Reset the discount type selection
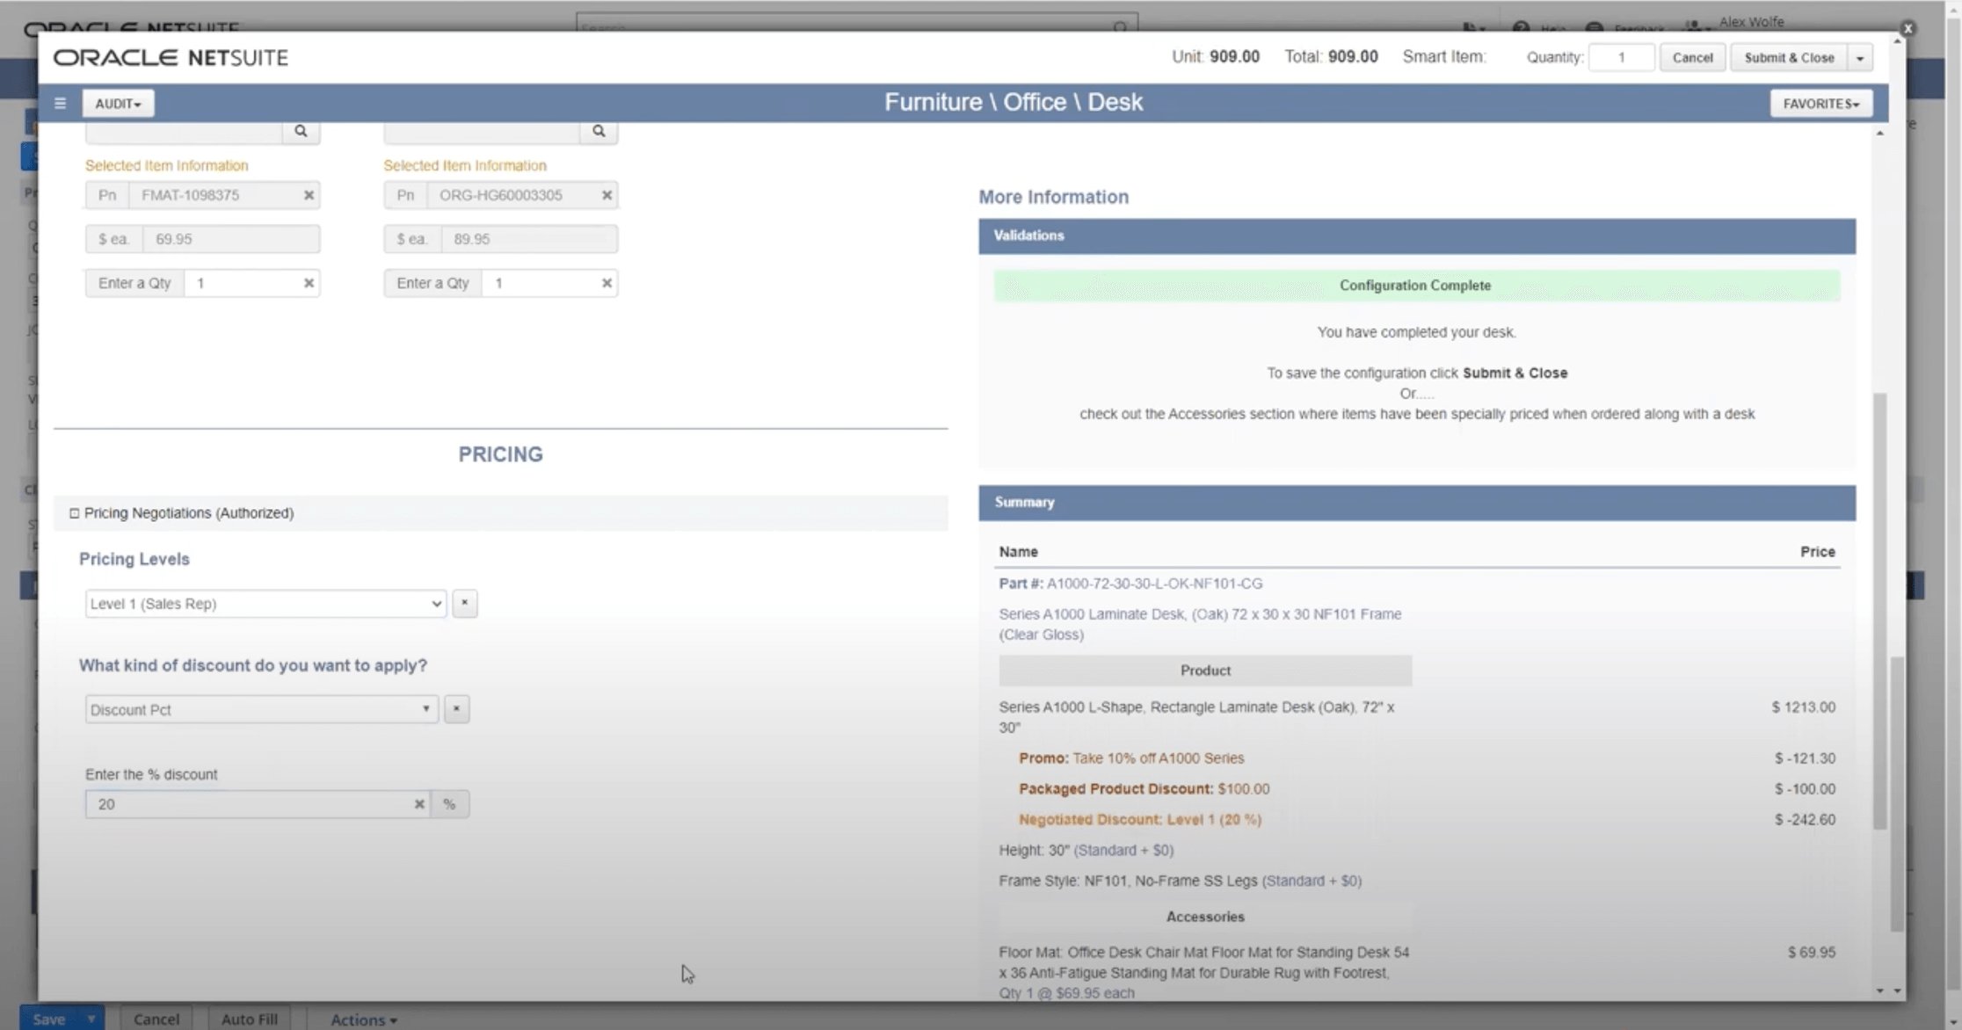This screenshot has height=1030, width=1962. (456, 709)
